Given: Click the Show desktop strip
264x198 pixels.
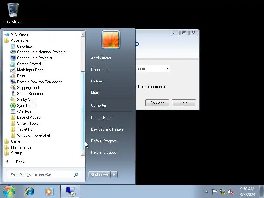Looking at the screenshot, I should coord(262,192).
